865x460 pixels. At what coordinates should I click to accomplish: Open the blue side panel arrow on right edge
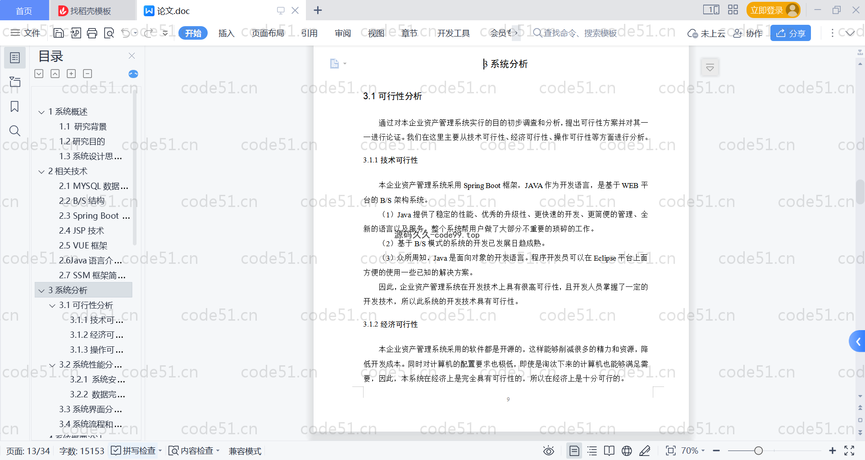[x=857, y=342]
